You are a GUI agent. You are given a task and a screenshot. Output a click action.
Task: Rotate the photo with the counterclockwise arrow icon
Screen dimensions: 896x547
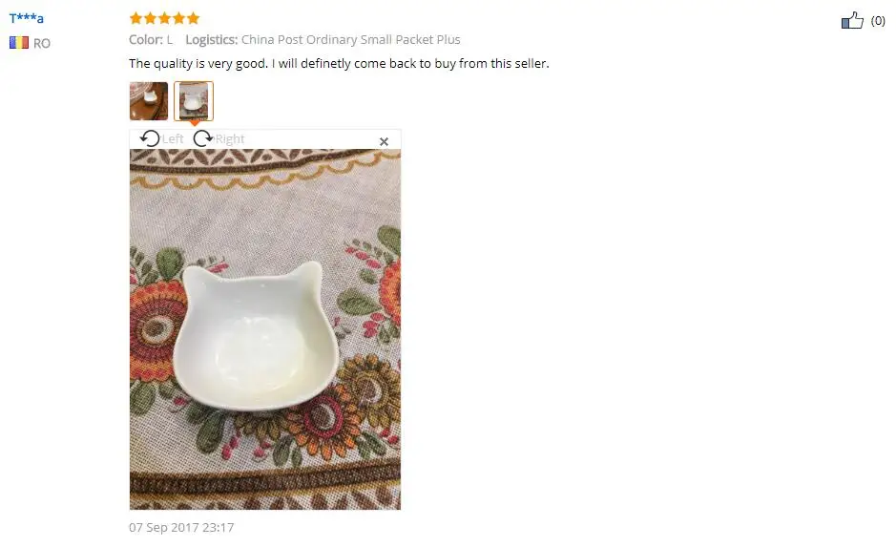150,138
